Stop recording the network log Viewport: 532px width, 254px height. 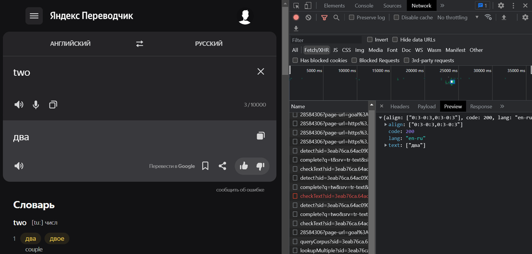point(296,17)
